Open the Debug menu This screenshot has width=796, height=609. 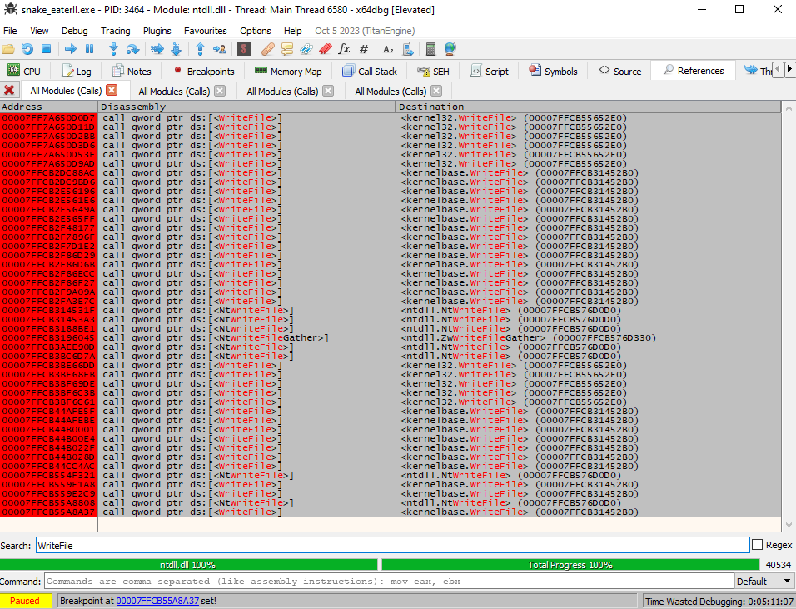75,31
